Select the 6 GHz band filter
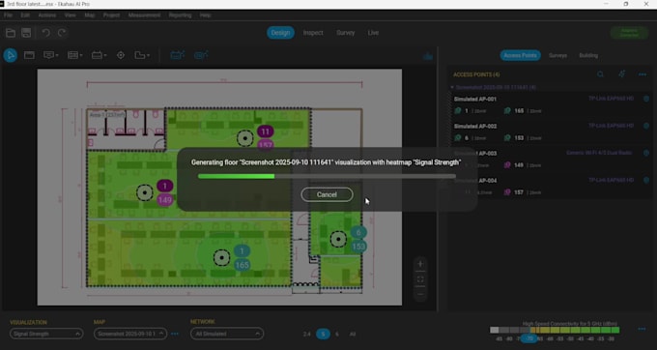Screen dimensions: 657x350 337,335
